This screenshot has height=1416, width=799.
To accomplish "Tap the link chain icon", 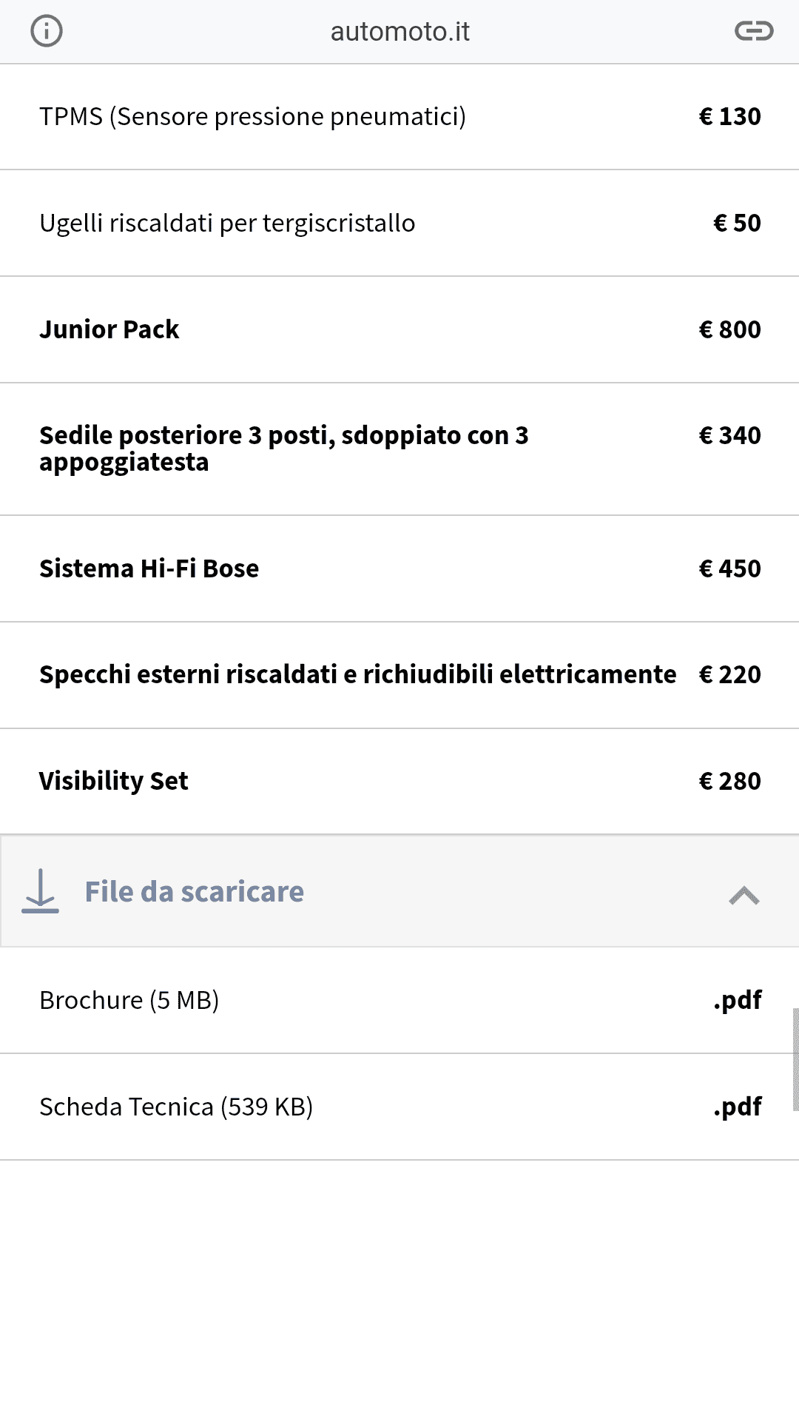I will click(x=754, y=31).
